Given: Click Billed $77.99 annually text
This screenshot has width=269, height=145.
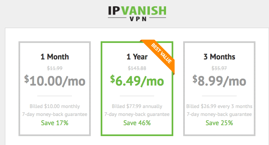Looking at the screenshot, I should [137, 106].
